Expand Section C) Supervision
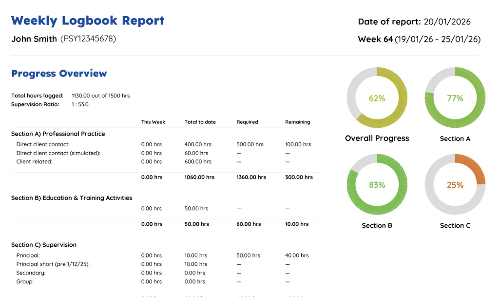This screenshot has height=297, width=499. point(50,244)
